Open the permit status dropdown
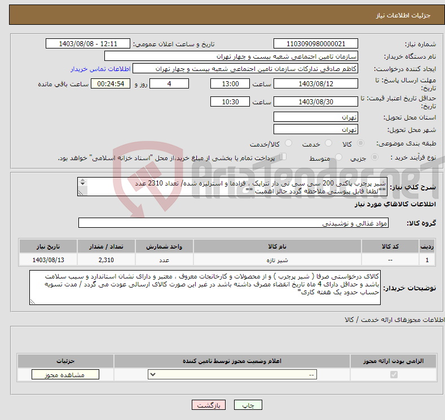Screen dimensions: 445x420 click(232, 375)
